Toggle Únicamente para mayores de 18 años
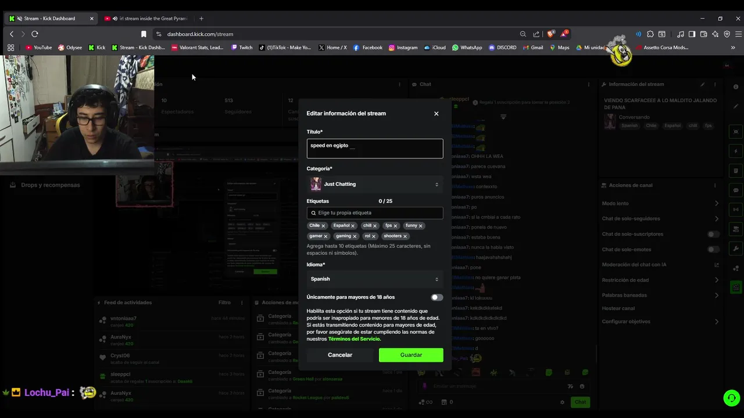 [437, 297]
